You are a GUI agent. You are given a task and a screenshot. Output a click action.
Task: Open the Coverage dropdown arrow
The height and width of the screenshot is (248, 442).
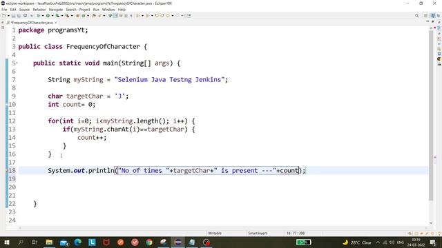[x=62, y=16]
